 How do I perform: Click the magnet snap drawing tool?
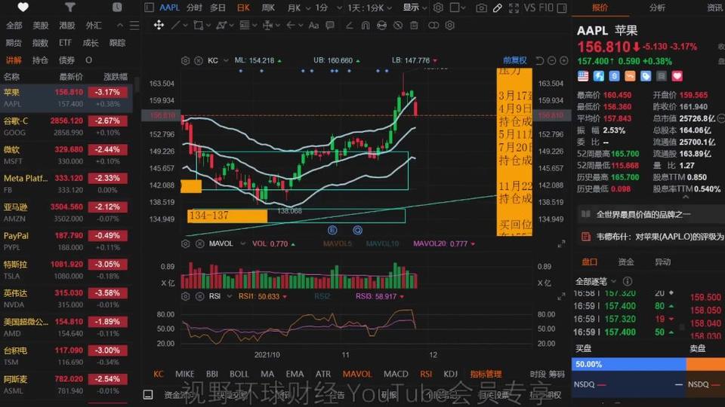point(366,26)
